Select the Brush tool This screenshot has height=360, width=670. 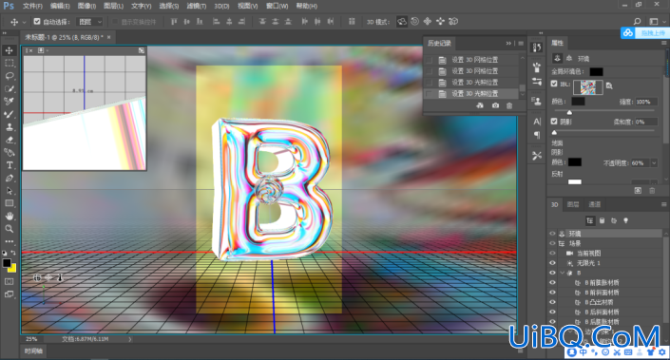[x=9, y=114]
